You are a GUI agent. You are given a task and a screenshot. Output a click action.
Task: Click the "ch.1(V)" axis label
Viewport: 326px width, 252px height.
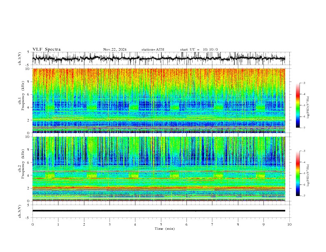click(20, 58)
